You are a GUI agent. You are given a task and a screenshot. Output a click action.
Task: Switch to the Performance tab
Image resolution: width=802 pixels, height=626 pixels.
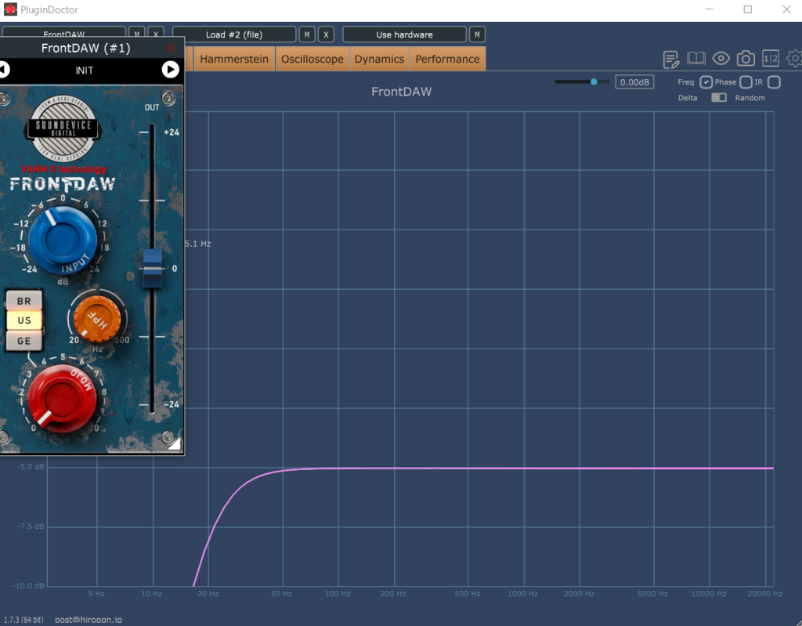tap(447, 59)
